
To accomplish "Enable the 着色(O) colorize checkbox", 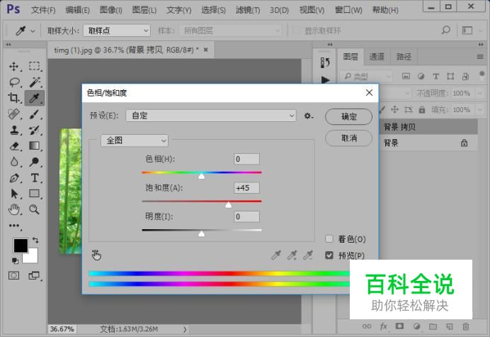I will pyautogui.click(x=329, y=239).
